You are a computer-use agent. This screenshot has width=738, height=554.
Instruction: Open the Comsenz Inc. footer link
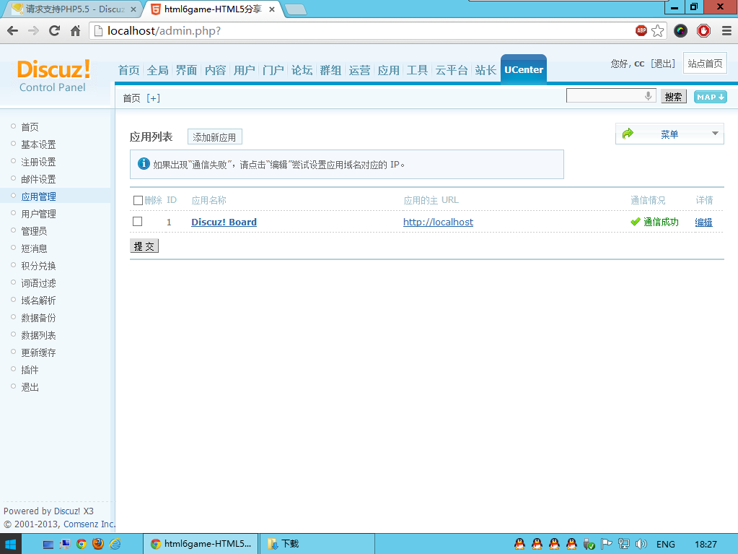point(89,524)
